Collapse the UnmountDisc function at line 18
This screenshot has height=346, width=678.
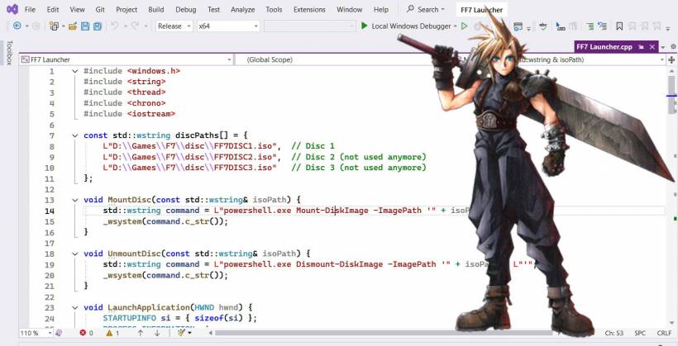pos(75,254)
